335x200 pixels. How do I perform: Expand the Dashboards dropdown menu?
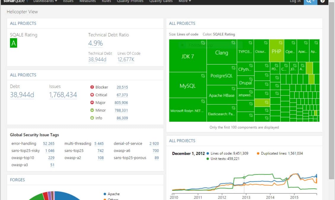[45, 1]
